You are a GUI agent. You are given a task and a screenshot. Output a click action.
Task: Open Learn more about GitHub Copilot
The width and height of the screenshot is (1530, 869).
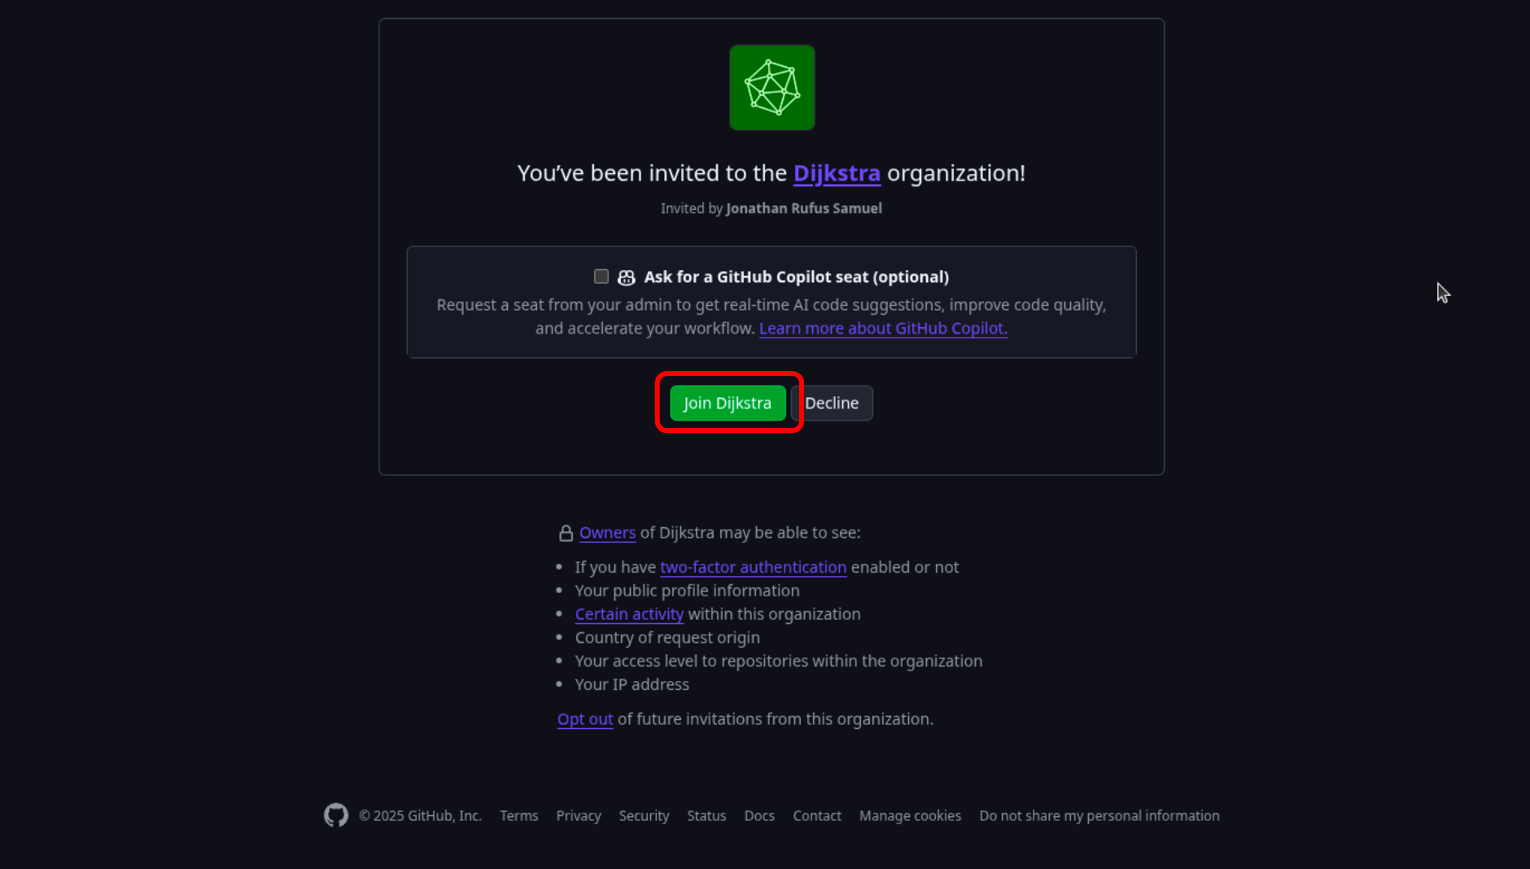coord(882,328)
